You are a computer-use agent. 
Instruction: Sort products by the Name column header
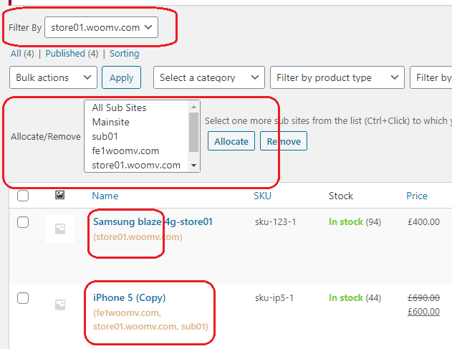click(105, 196)
